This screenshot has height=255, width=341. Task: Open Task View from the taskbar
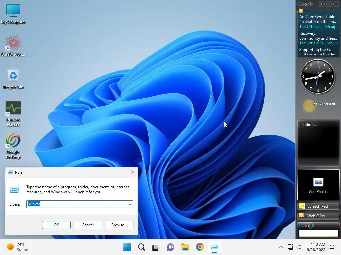[x=156, y=247]
